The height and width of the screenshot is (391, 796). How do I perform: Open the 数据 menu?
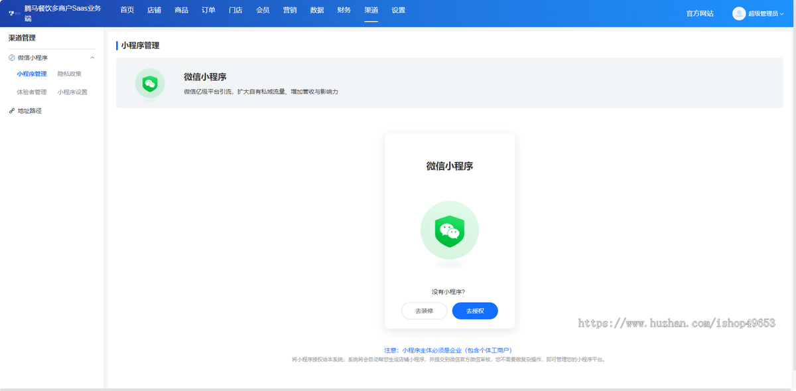point(317,10)
